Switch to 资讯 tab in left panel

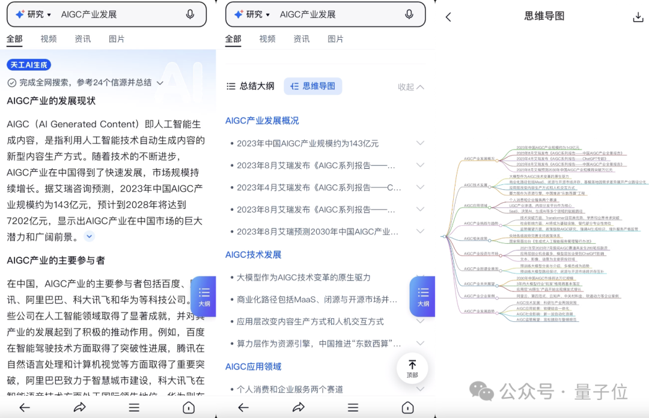(82, 39)
